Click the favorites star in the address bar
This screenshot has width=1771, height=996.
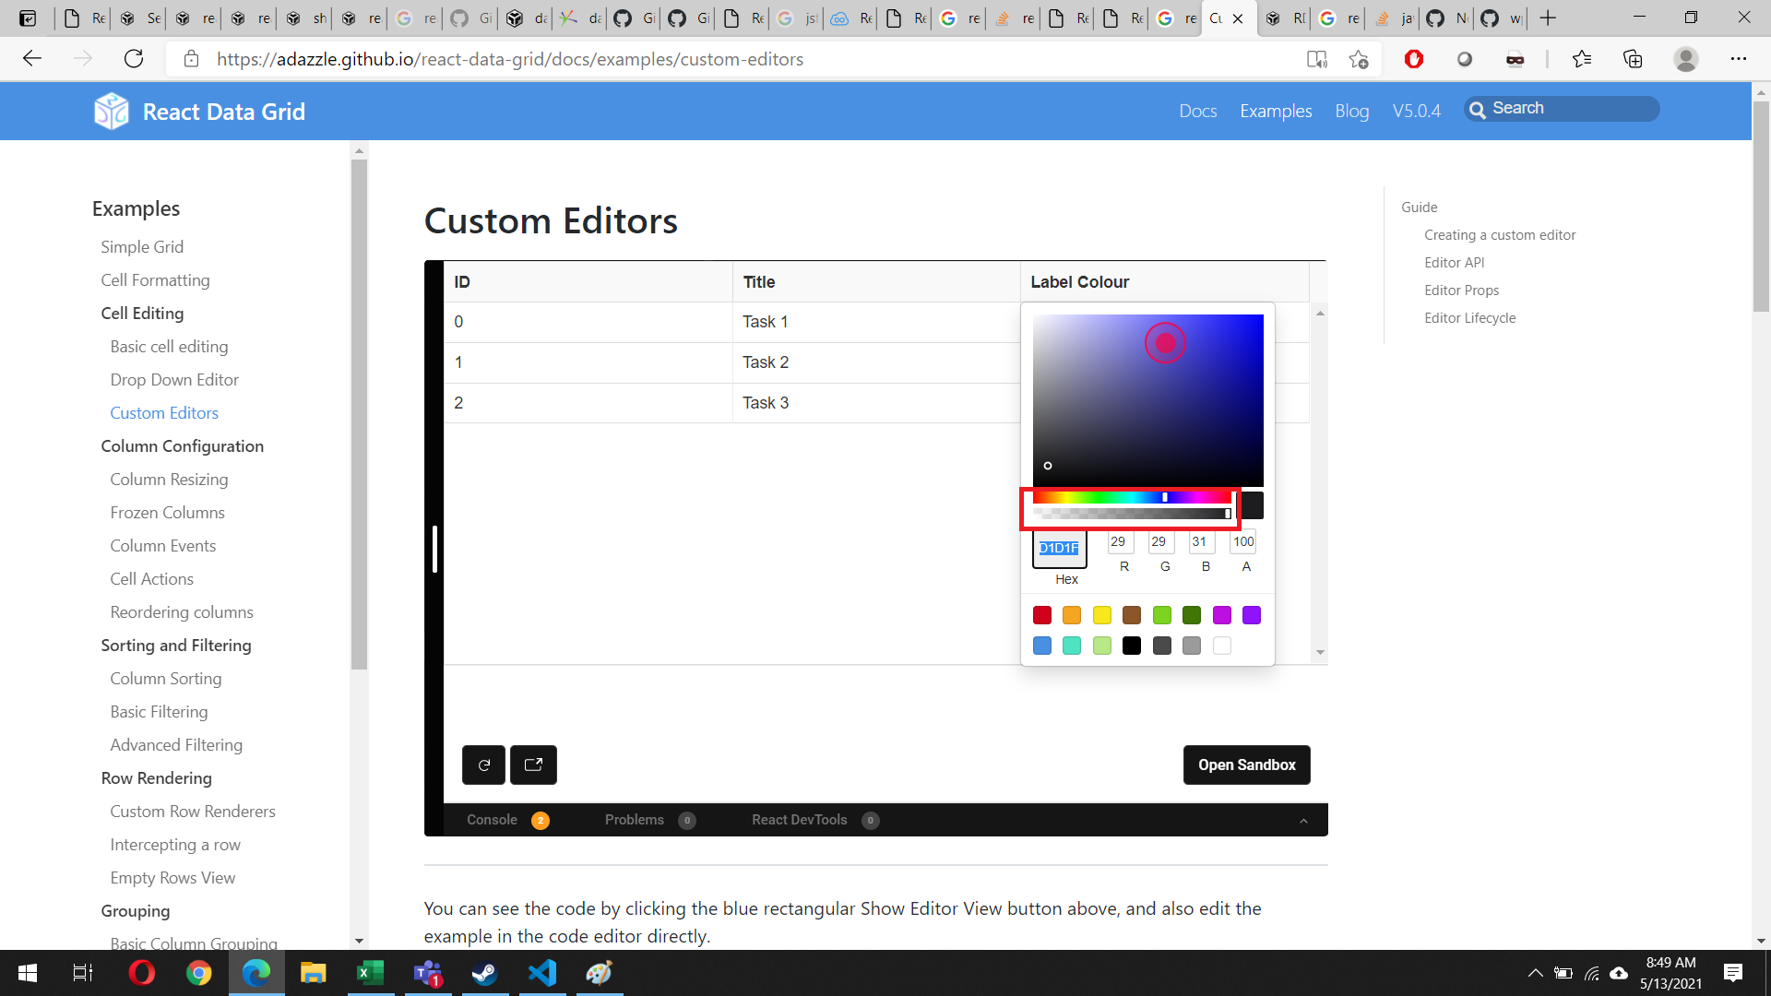pos(1358,58)
